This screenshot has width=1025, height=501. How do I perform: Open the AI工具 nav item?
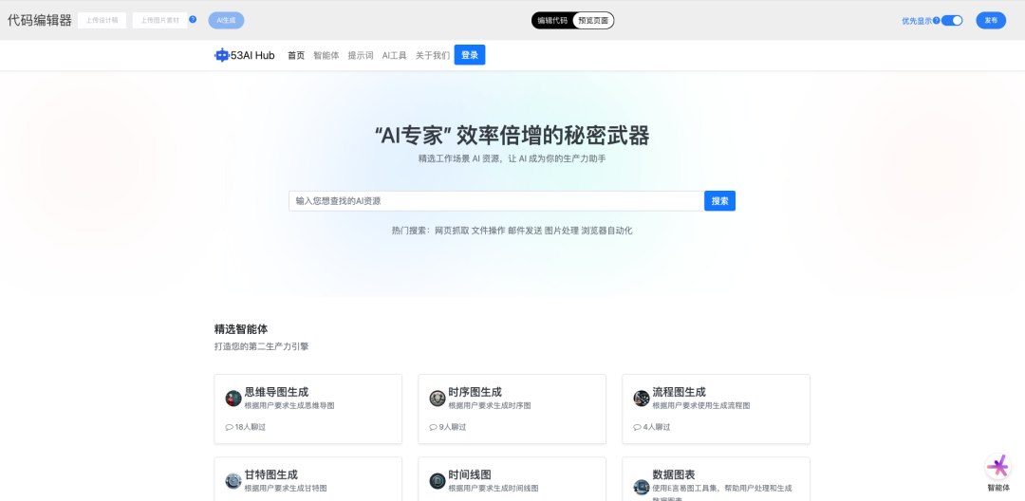point(394,56)
